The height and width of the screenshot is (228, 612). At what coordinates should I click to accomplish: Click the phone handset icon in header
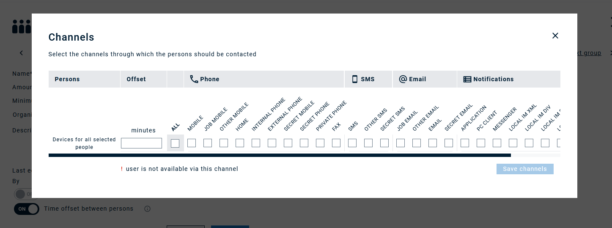pyautogui.click(x=194, y=79)
